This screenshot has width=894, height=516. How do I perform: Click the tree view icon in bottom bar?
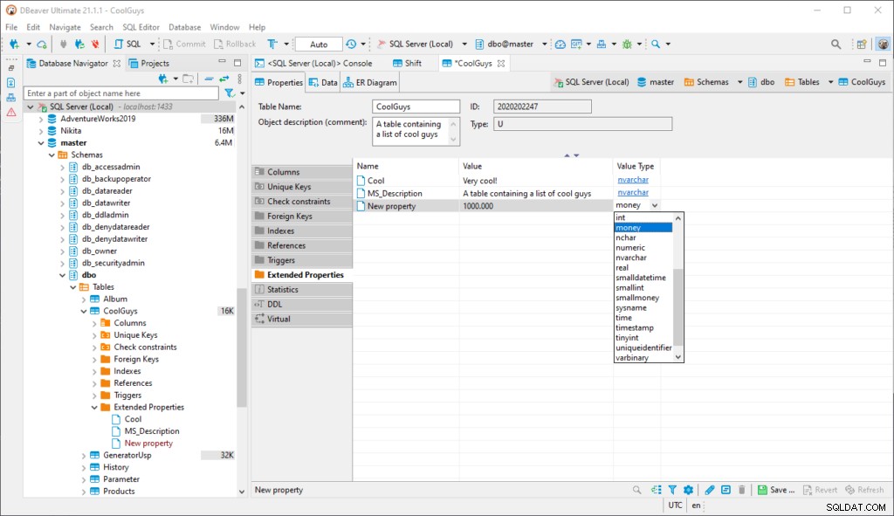(x=657, y=490)
